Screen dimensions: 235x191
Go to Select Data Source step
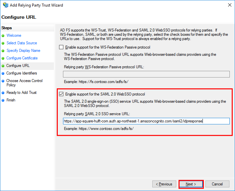tap(22, 43)
